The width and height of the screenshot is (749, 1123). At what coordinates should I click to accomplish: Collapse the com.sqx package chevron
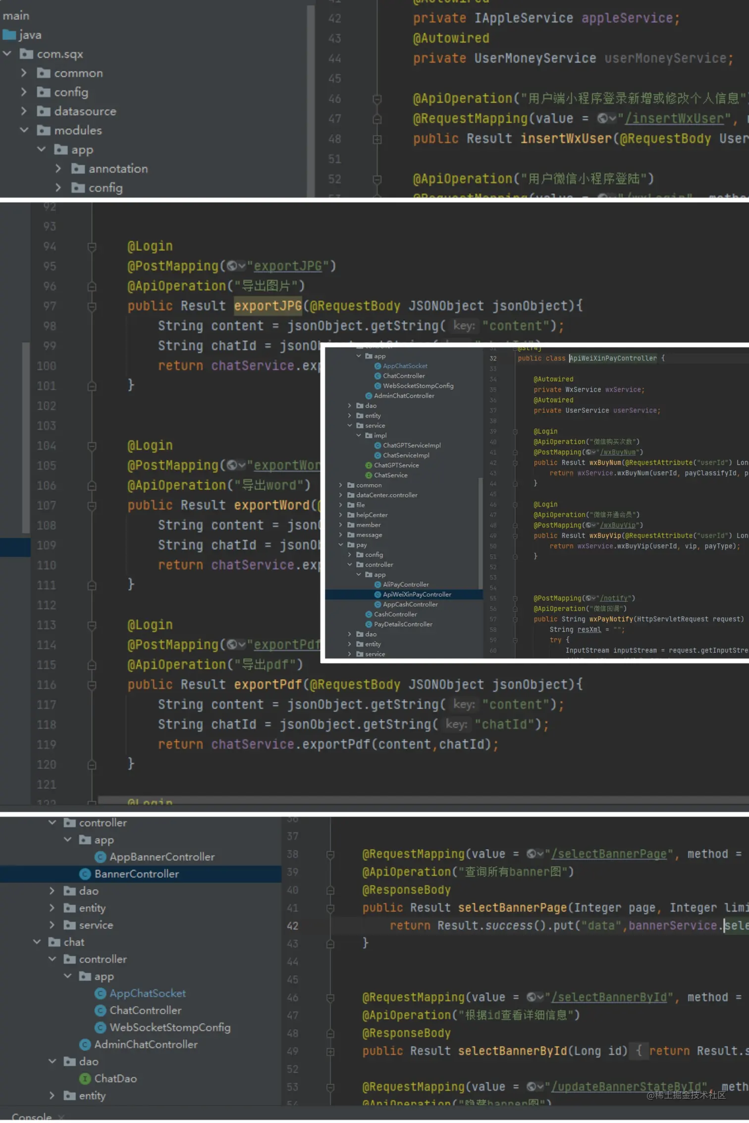click(7, 53)
